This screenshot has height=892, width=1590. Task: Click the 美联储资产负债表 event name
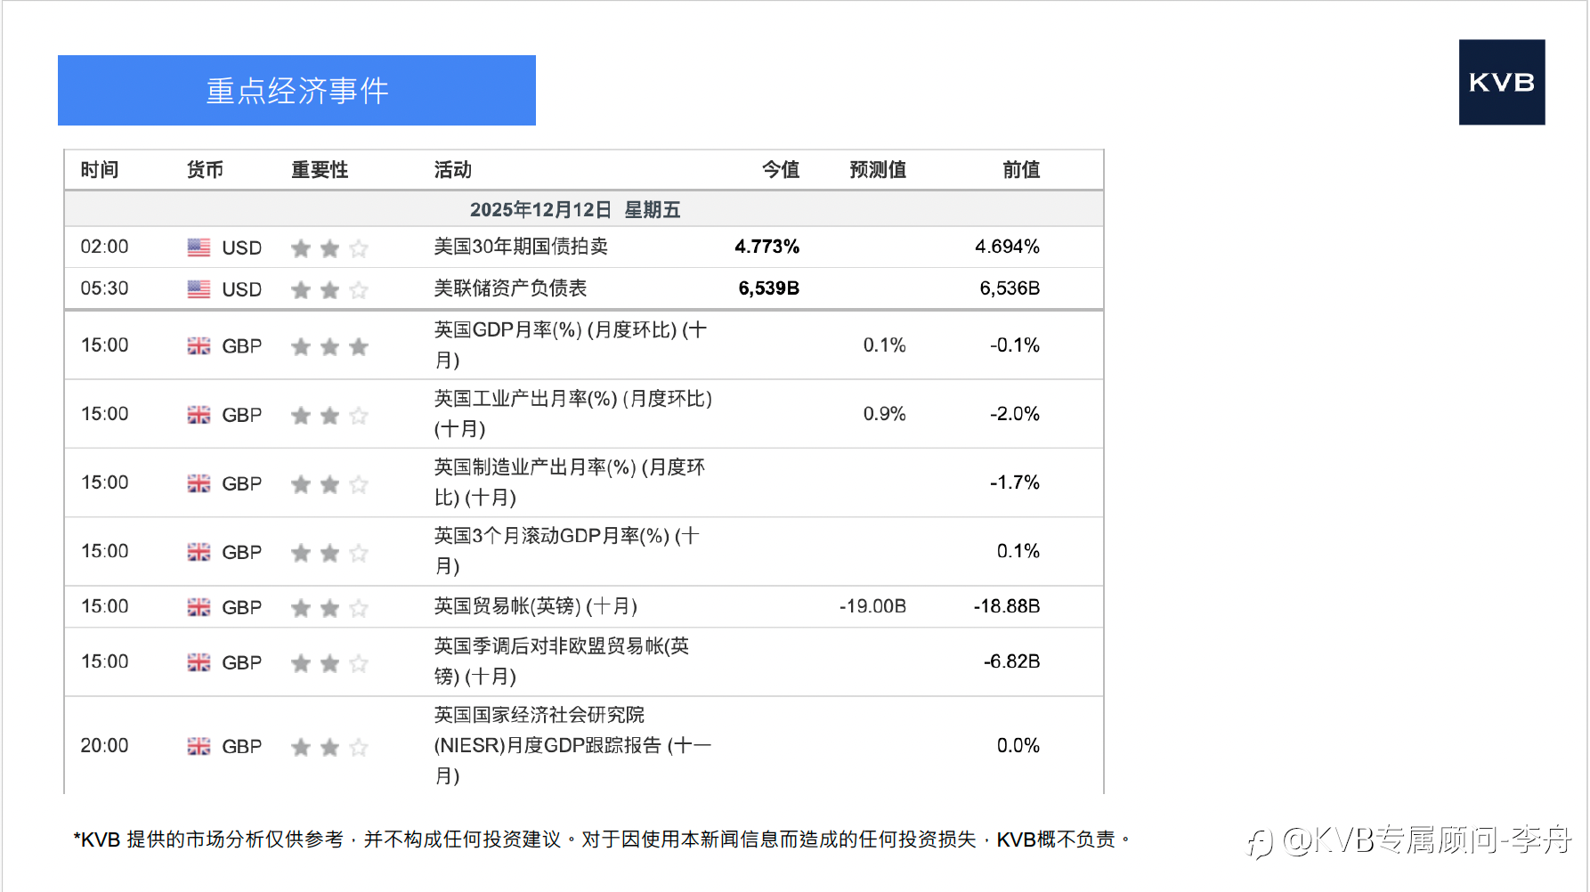[510, 288]
